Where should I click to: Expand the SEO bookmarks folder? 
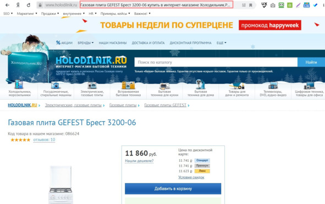point(8,13)
